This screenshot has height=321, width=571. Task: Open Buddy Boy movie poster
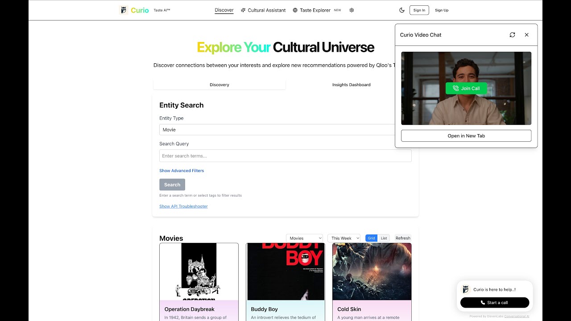285,272
